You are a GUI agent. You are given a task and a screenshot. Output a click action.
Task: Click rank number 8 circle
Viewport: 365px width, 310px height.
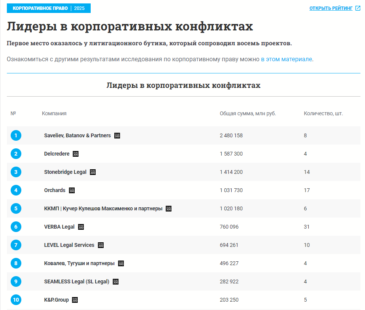(16, 263)
